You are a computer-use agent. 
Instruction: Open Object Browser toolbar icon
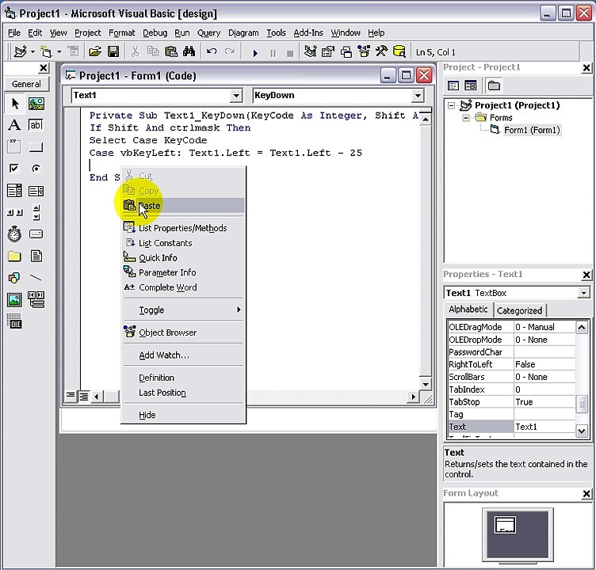click(364, 51)
